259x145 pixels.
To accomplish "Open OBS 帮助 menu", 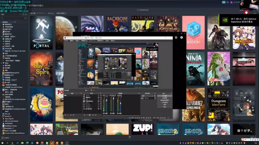I will click(113, 41).
